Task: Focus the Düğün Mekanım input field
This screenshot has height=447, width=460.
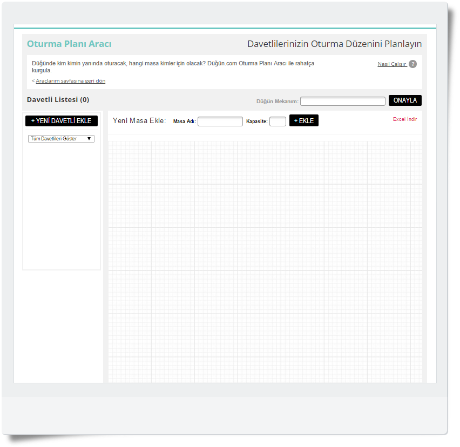Action: point(343,101)
